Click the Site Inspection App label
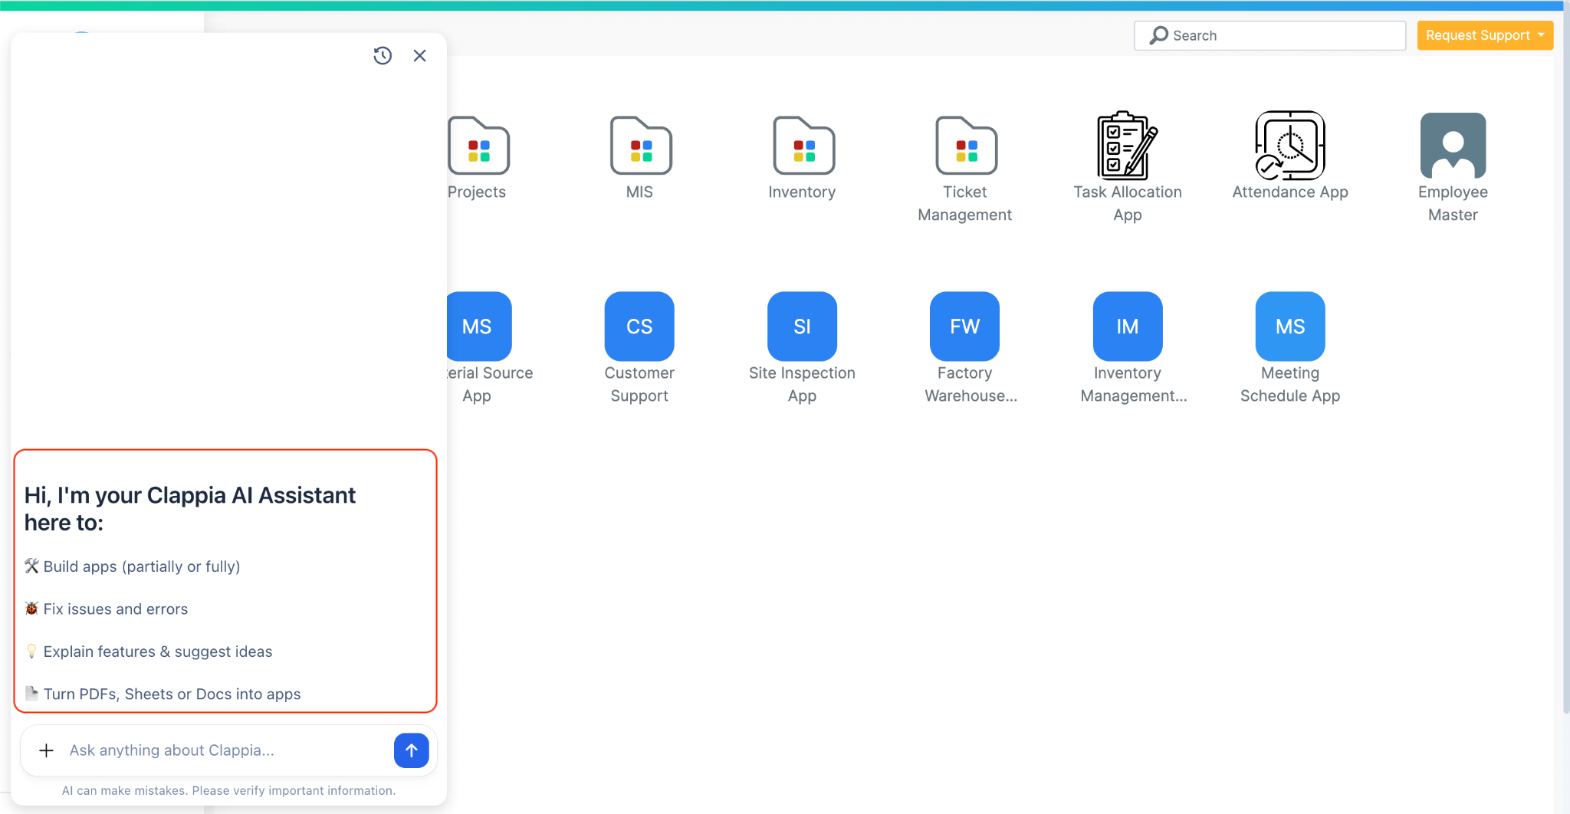 point(802,384)
